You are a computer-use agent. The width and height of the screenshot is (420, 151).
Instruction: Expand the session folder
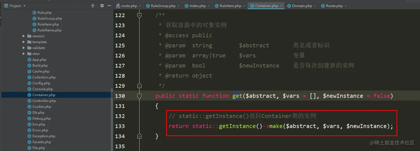coord(24,36)
